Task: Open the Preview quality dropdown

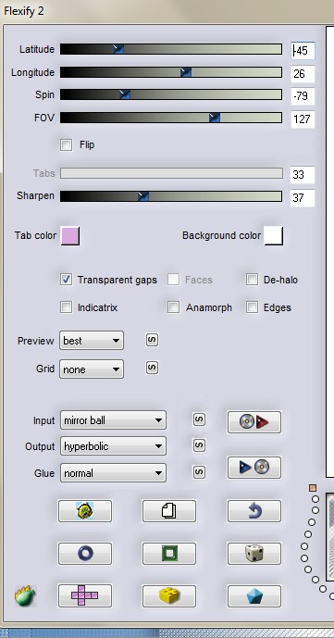Action: click(x=92, y=341)
